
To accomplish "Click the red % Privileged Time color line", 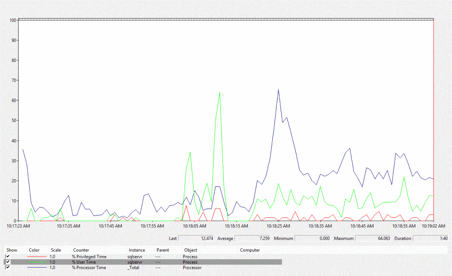I will pyautogui.click(x=36, y=257).
